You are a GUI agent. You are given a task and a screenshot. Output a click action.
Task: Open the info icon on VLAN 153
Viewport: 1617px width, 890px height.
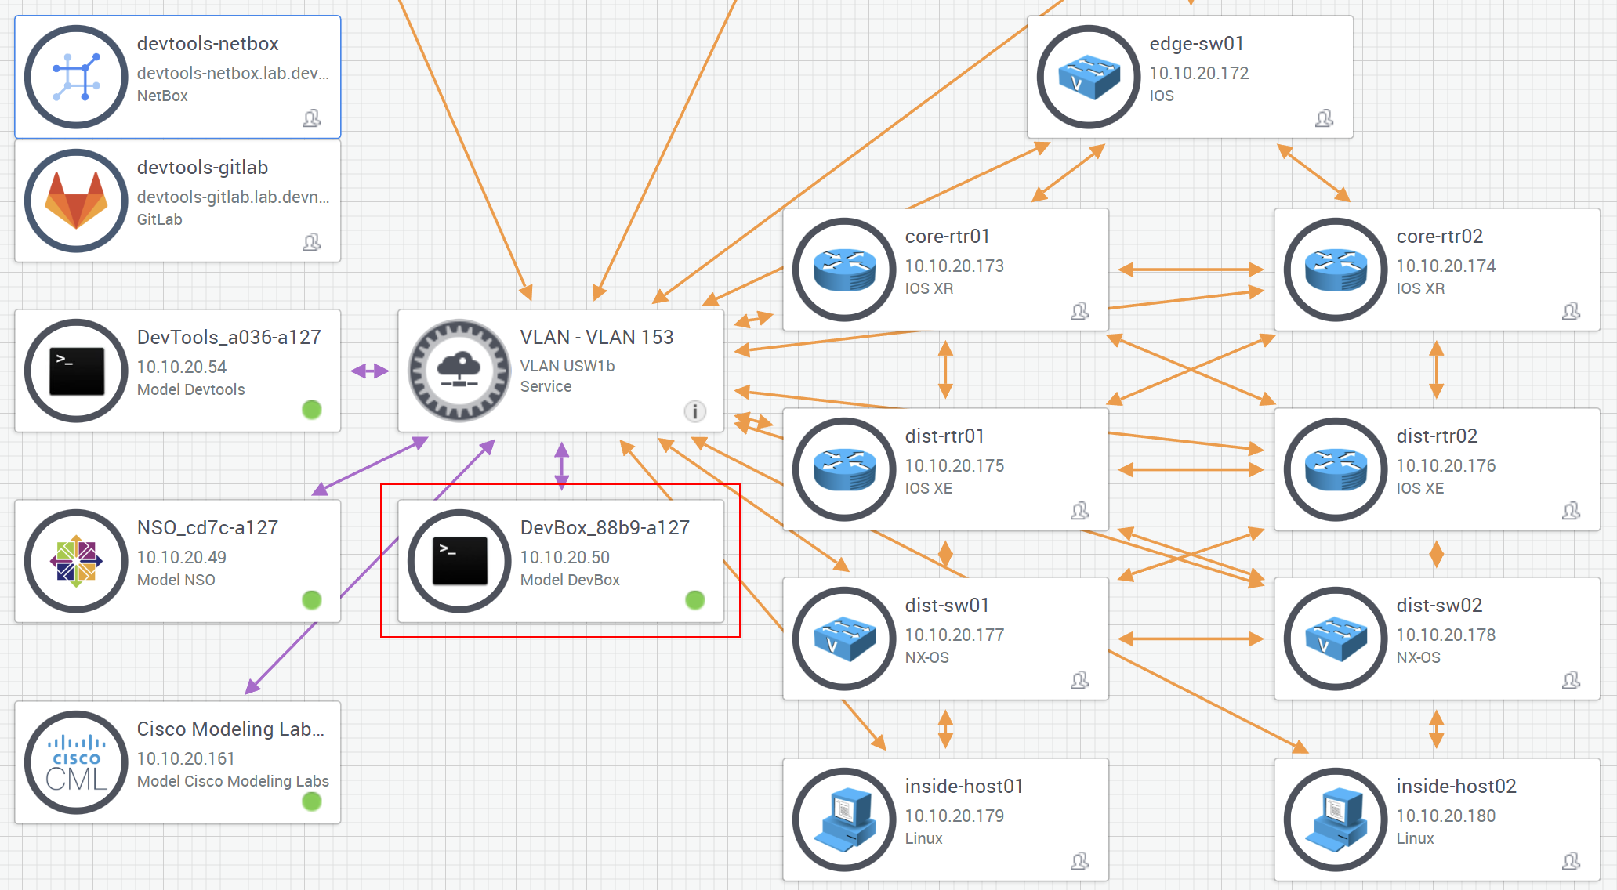click(694, 411)
